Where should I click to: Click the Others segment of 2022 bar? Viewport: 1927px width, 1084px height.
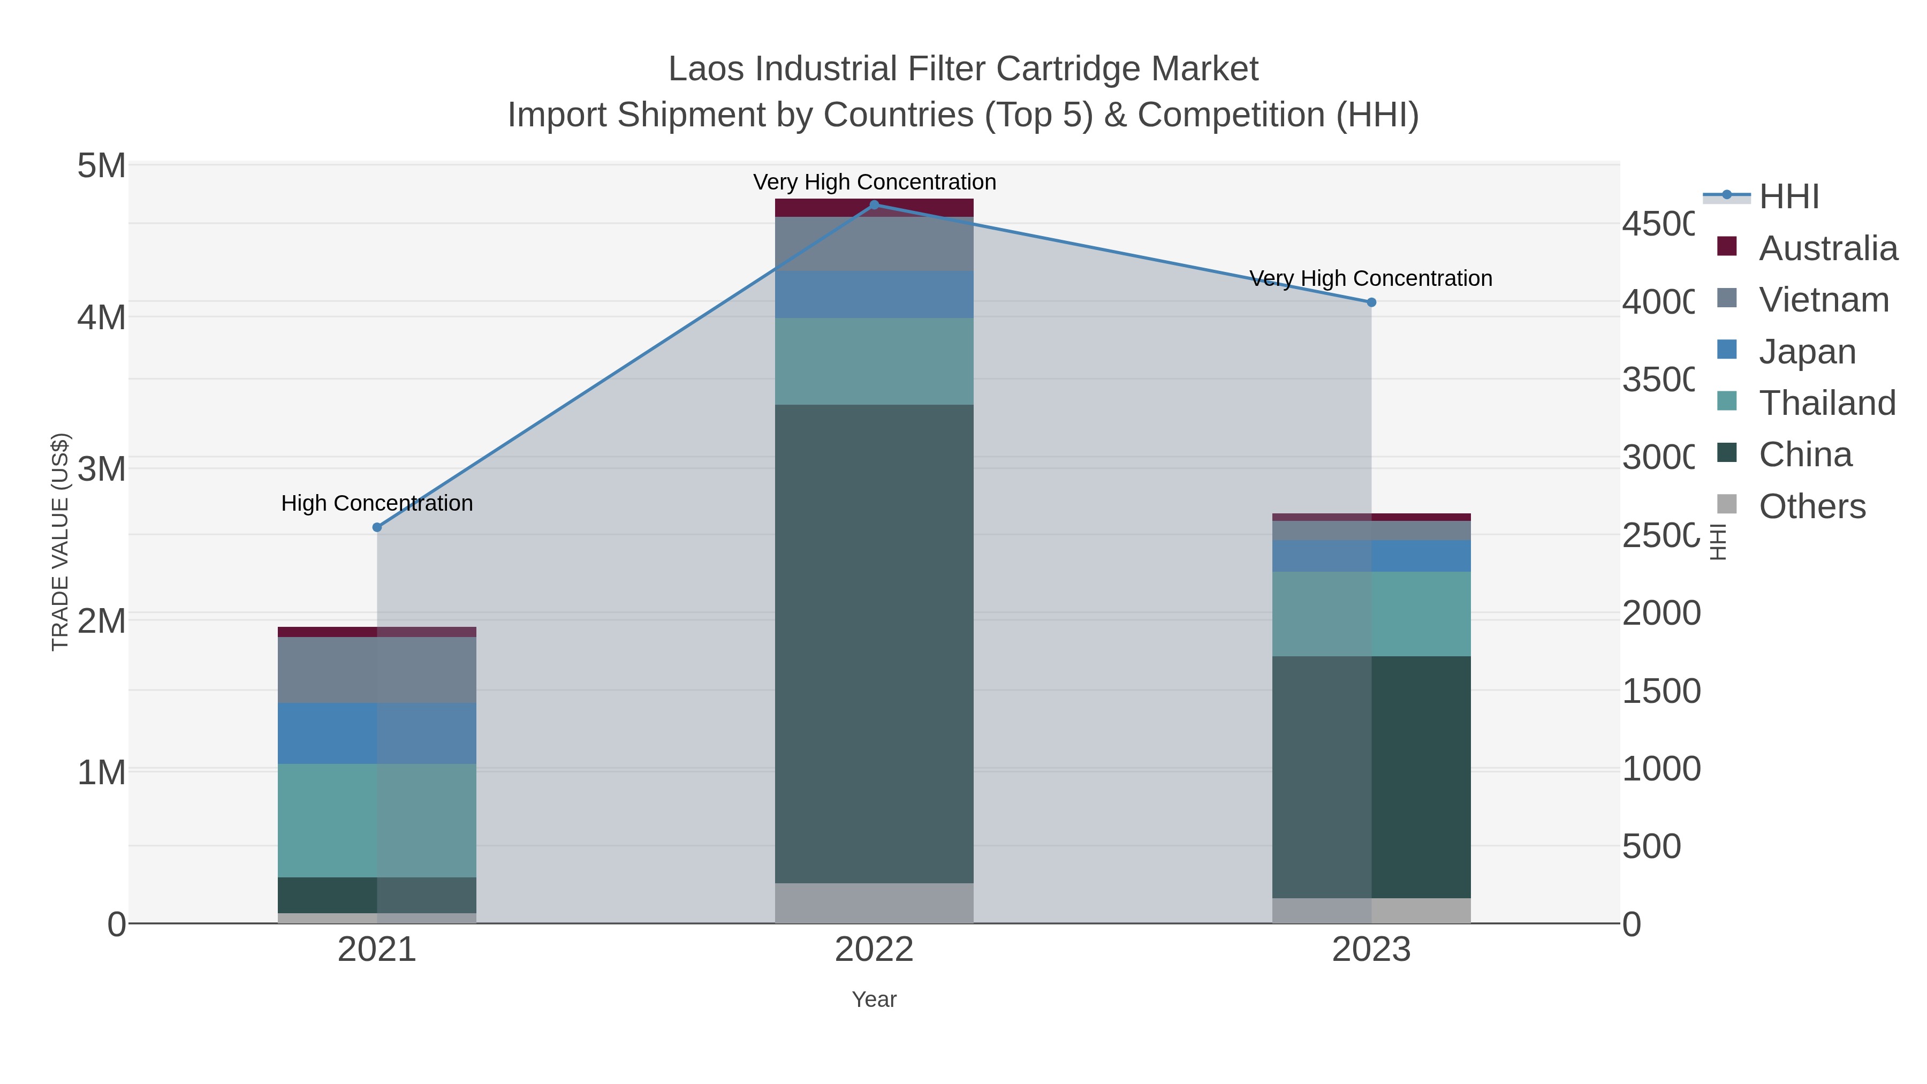click(875, 904)
